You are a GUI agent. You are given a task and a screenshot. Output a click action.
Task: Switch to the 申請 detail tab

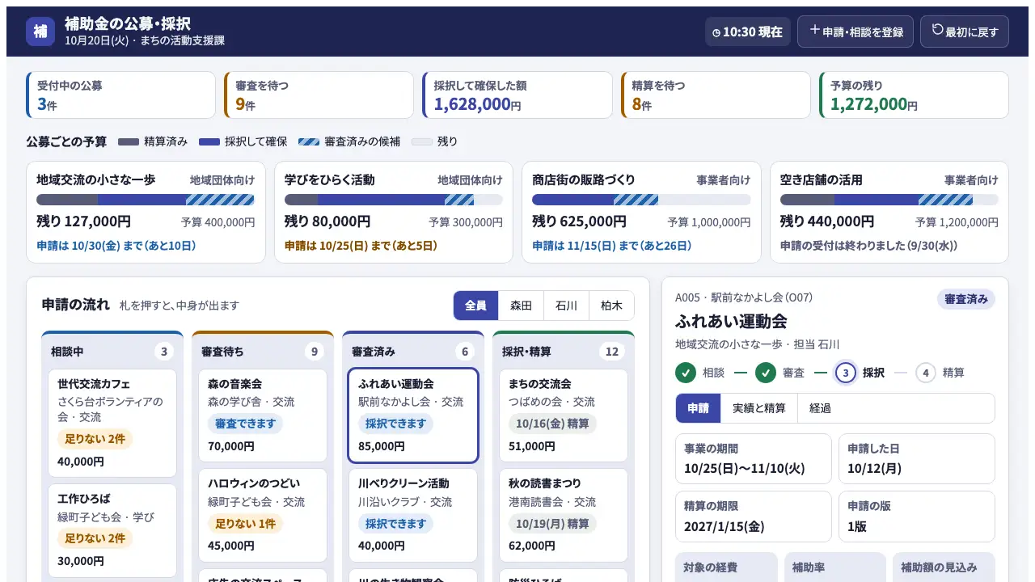pos(698,408)
